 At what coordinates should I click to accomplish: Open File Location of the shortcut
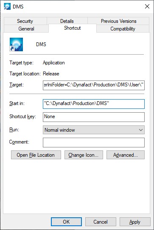pyautogui.click(x=36, y=155)
